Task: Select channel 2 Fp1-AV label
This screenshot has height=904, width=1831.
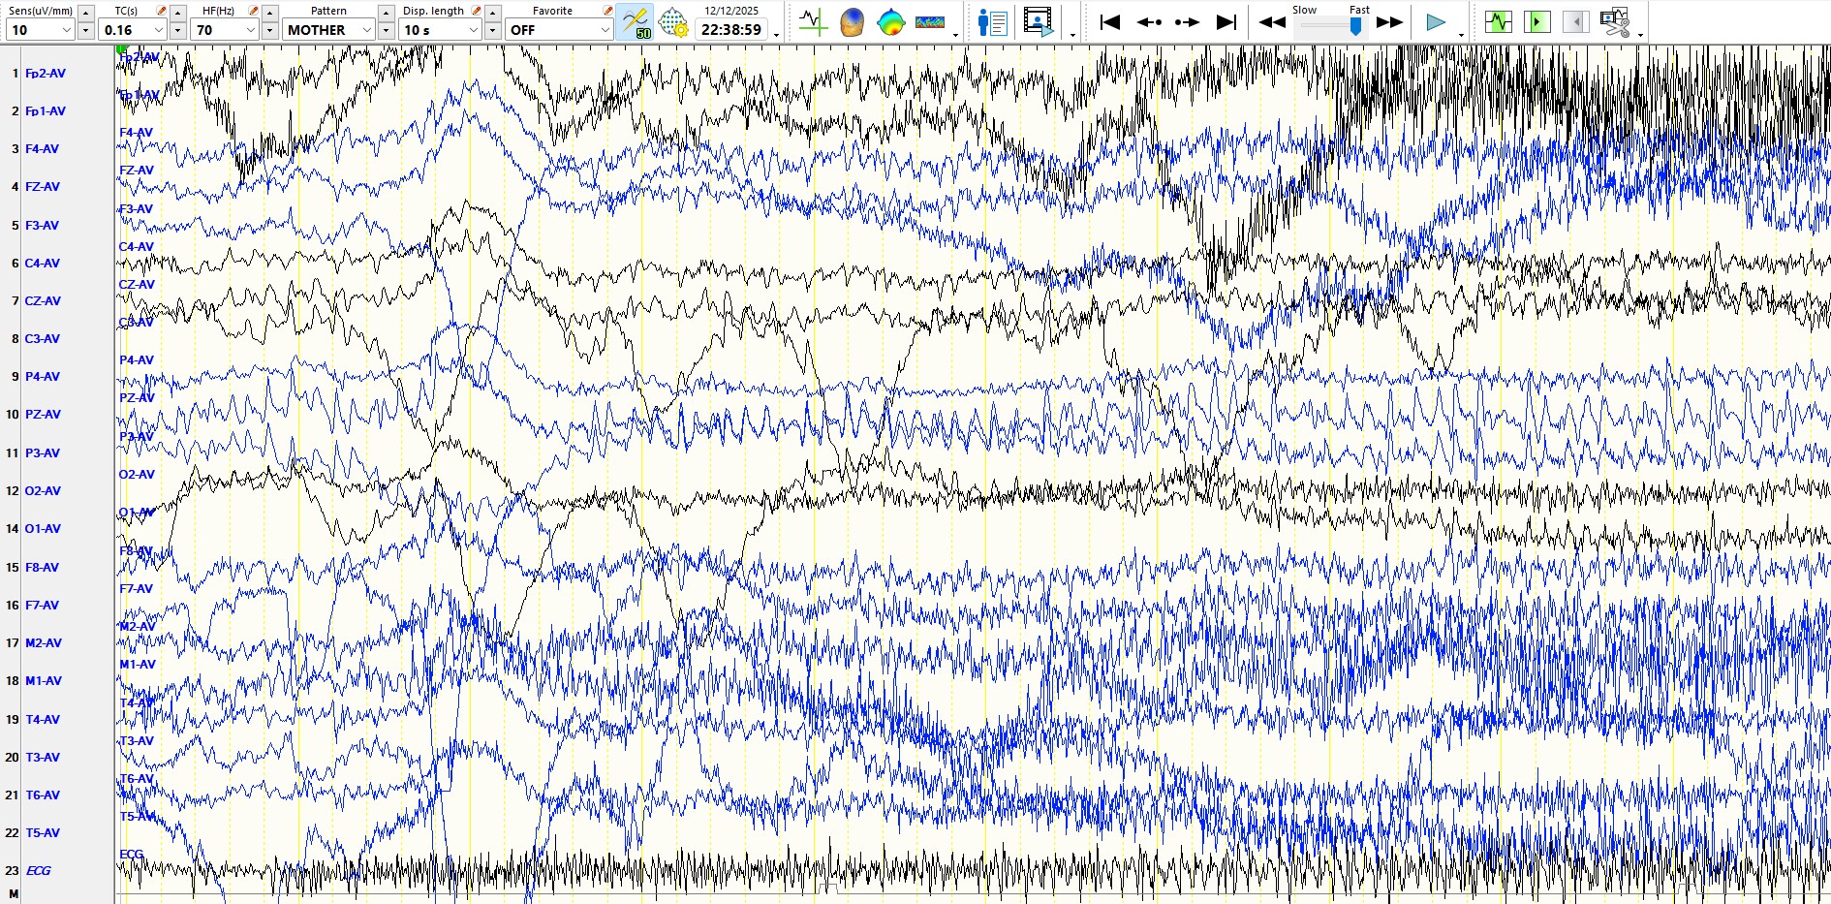Action: pos(46,110)
